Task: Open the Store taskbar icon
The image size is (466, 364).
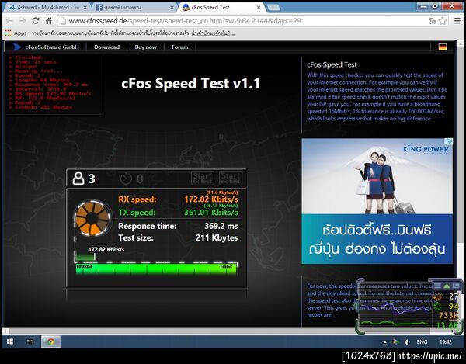Action: (x=30, y=341)
